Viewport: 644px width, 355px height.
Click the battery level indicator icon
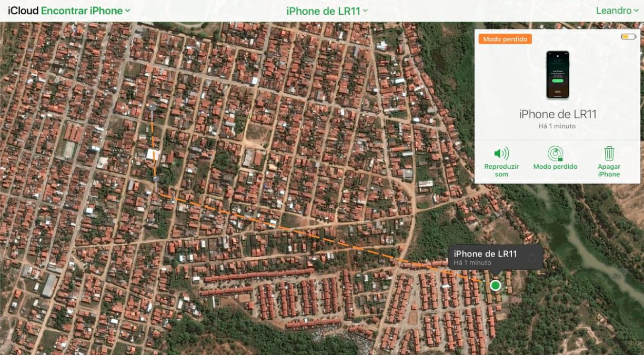[x=628, y=37]
